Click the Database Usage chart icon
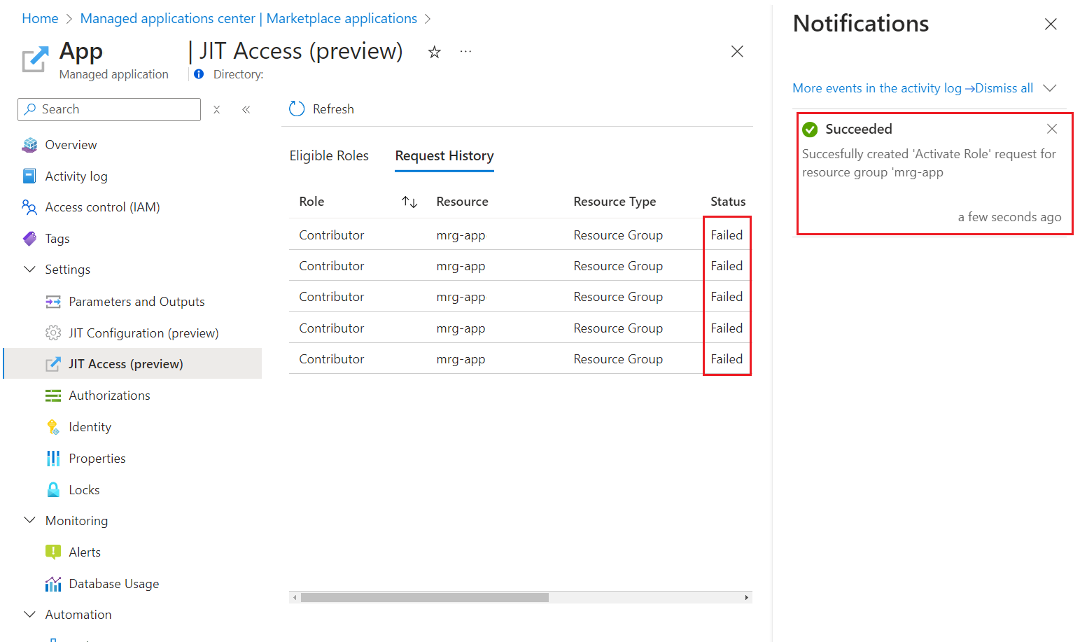Screen dimensions: 1087x642 (53, 583)
